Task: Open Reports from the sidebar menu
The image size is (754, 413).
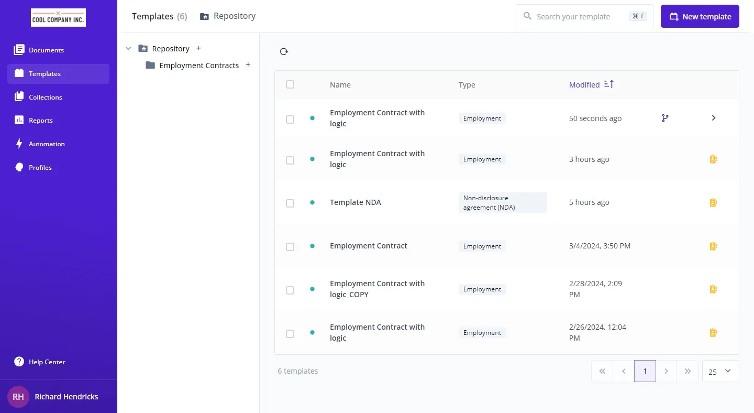Action: click(40, 121)
